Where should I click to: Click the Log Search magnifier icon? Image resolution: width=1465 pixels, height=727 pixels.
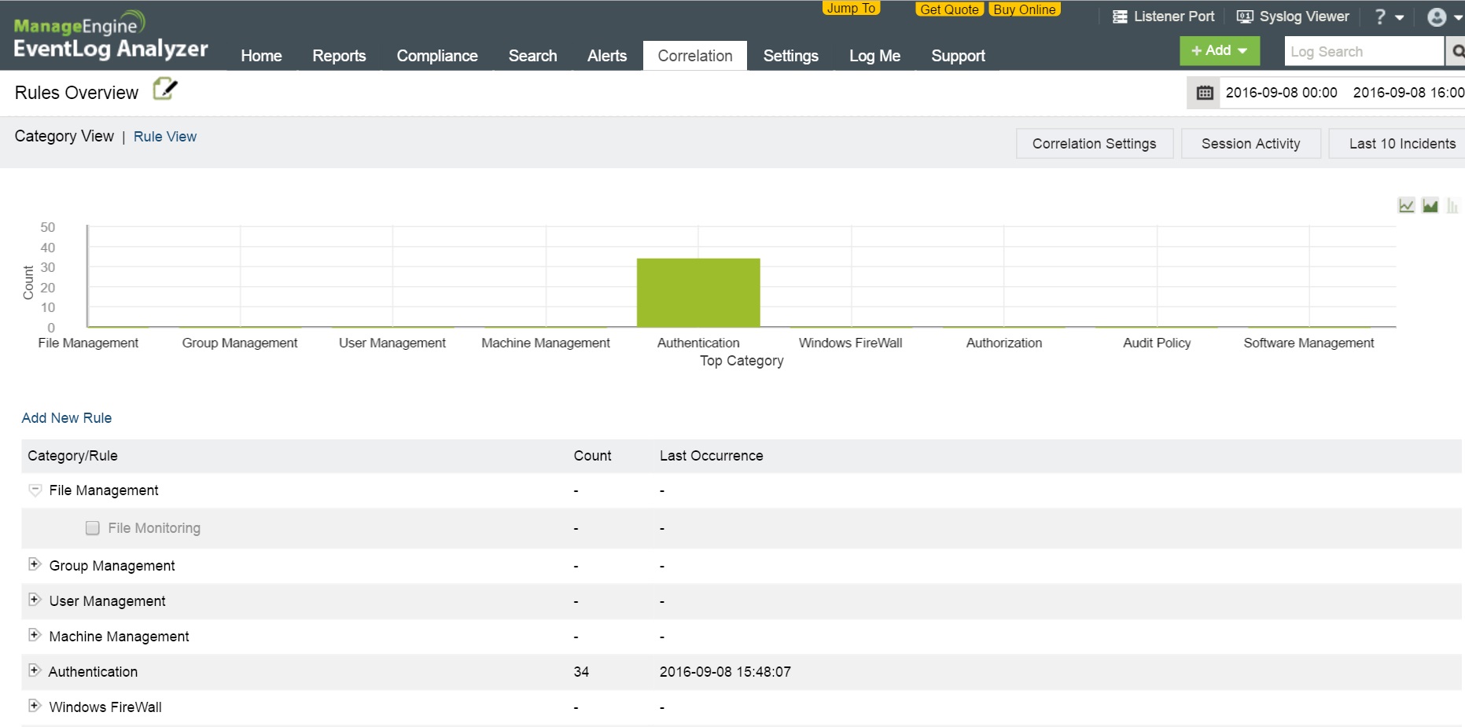pos(1457,52)
